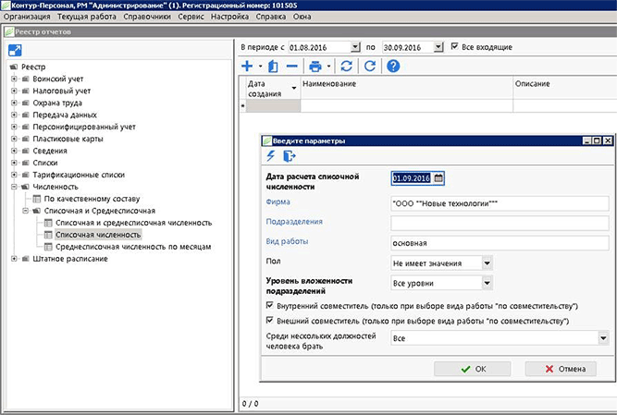Click the single circular-arrow reload icon
This screenshot has width=617, height=415.
[370, 66]
